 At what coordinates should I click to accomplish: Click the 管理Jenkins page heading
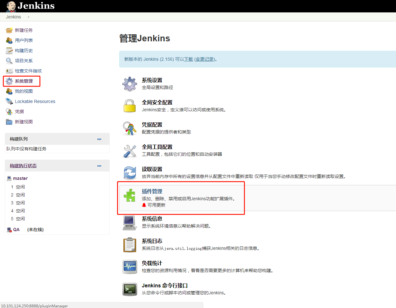click(x=145, y=38)
